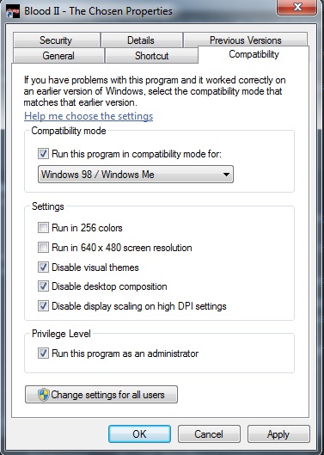The width and height of the screenshot is (324, 455).
Task: Toggle Disable desktop composition checkbox
Action: point(43,286)
